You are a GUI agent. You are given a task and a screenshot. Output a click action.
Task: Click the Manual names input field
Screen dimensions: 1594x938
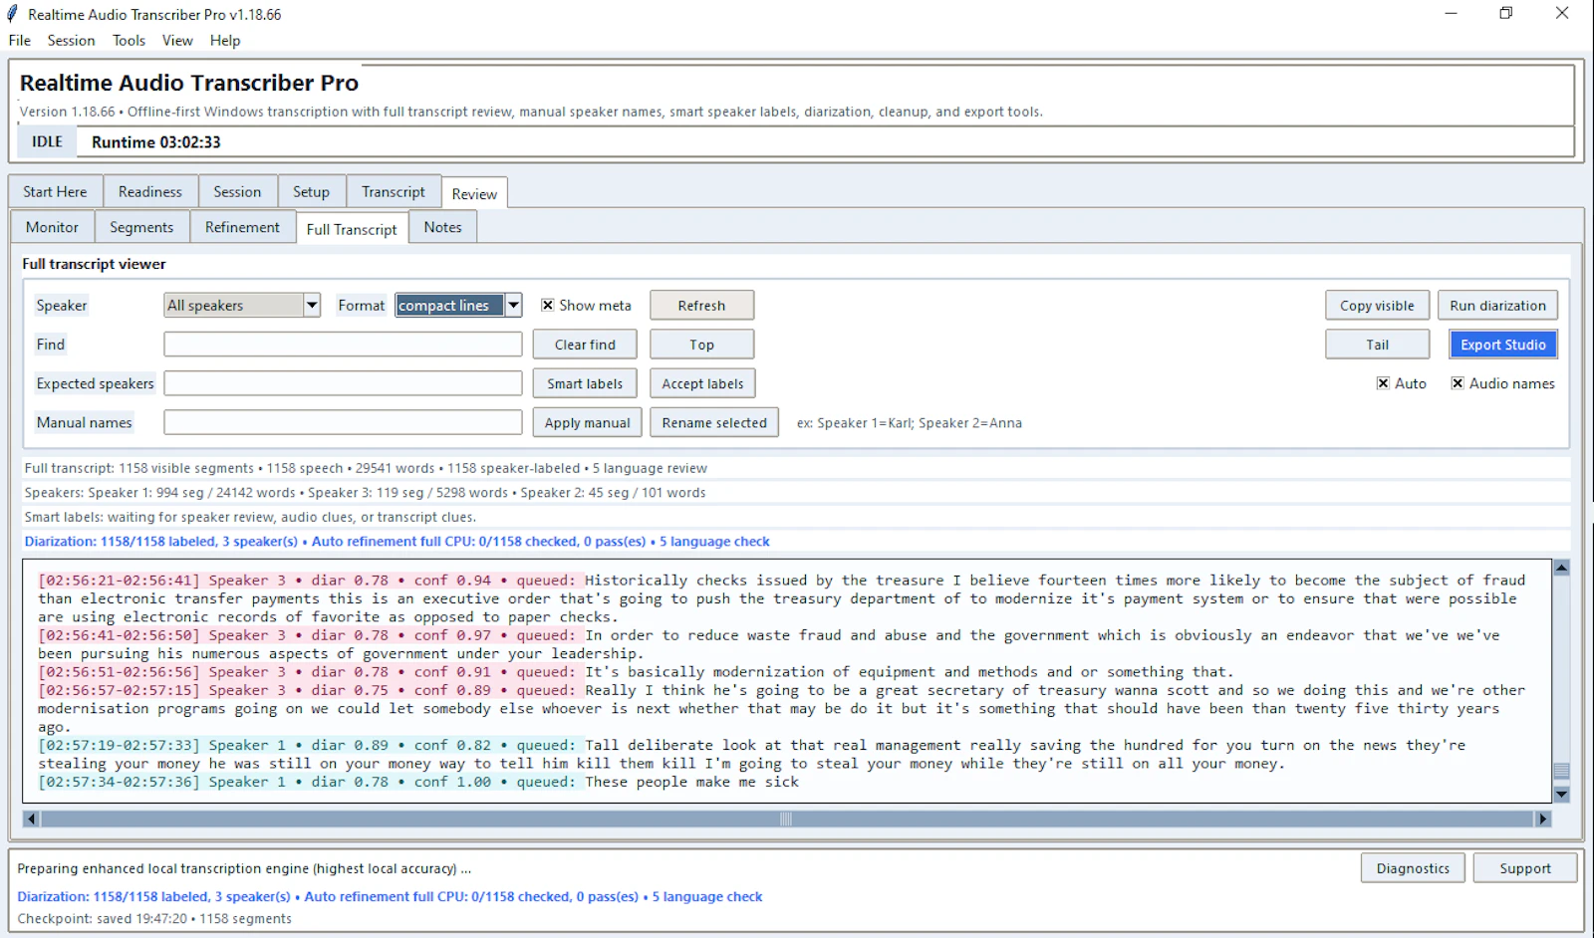[x=343, y=422]
